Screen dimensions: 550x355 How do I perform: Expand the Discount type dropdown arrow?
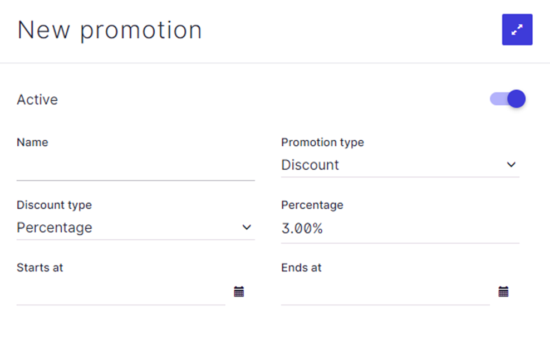tap(247, 228)
